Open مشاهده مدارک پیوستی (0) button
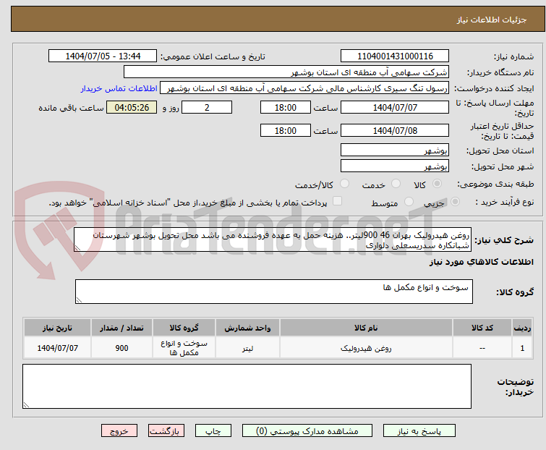This screenshot has height=450, width=546. (307, 431)
